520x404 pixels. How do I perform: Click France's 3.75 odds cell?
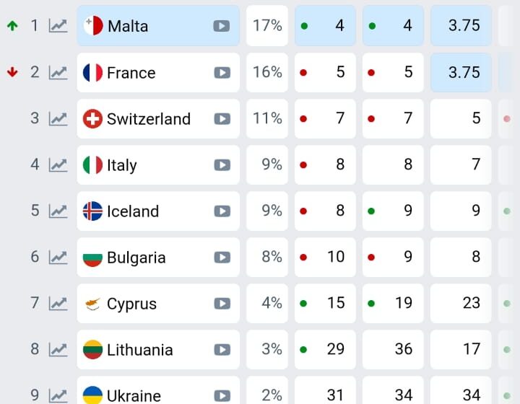461,73
